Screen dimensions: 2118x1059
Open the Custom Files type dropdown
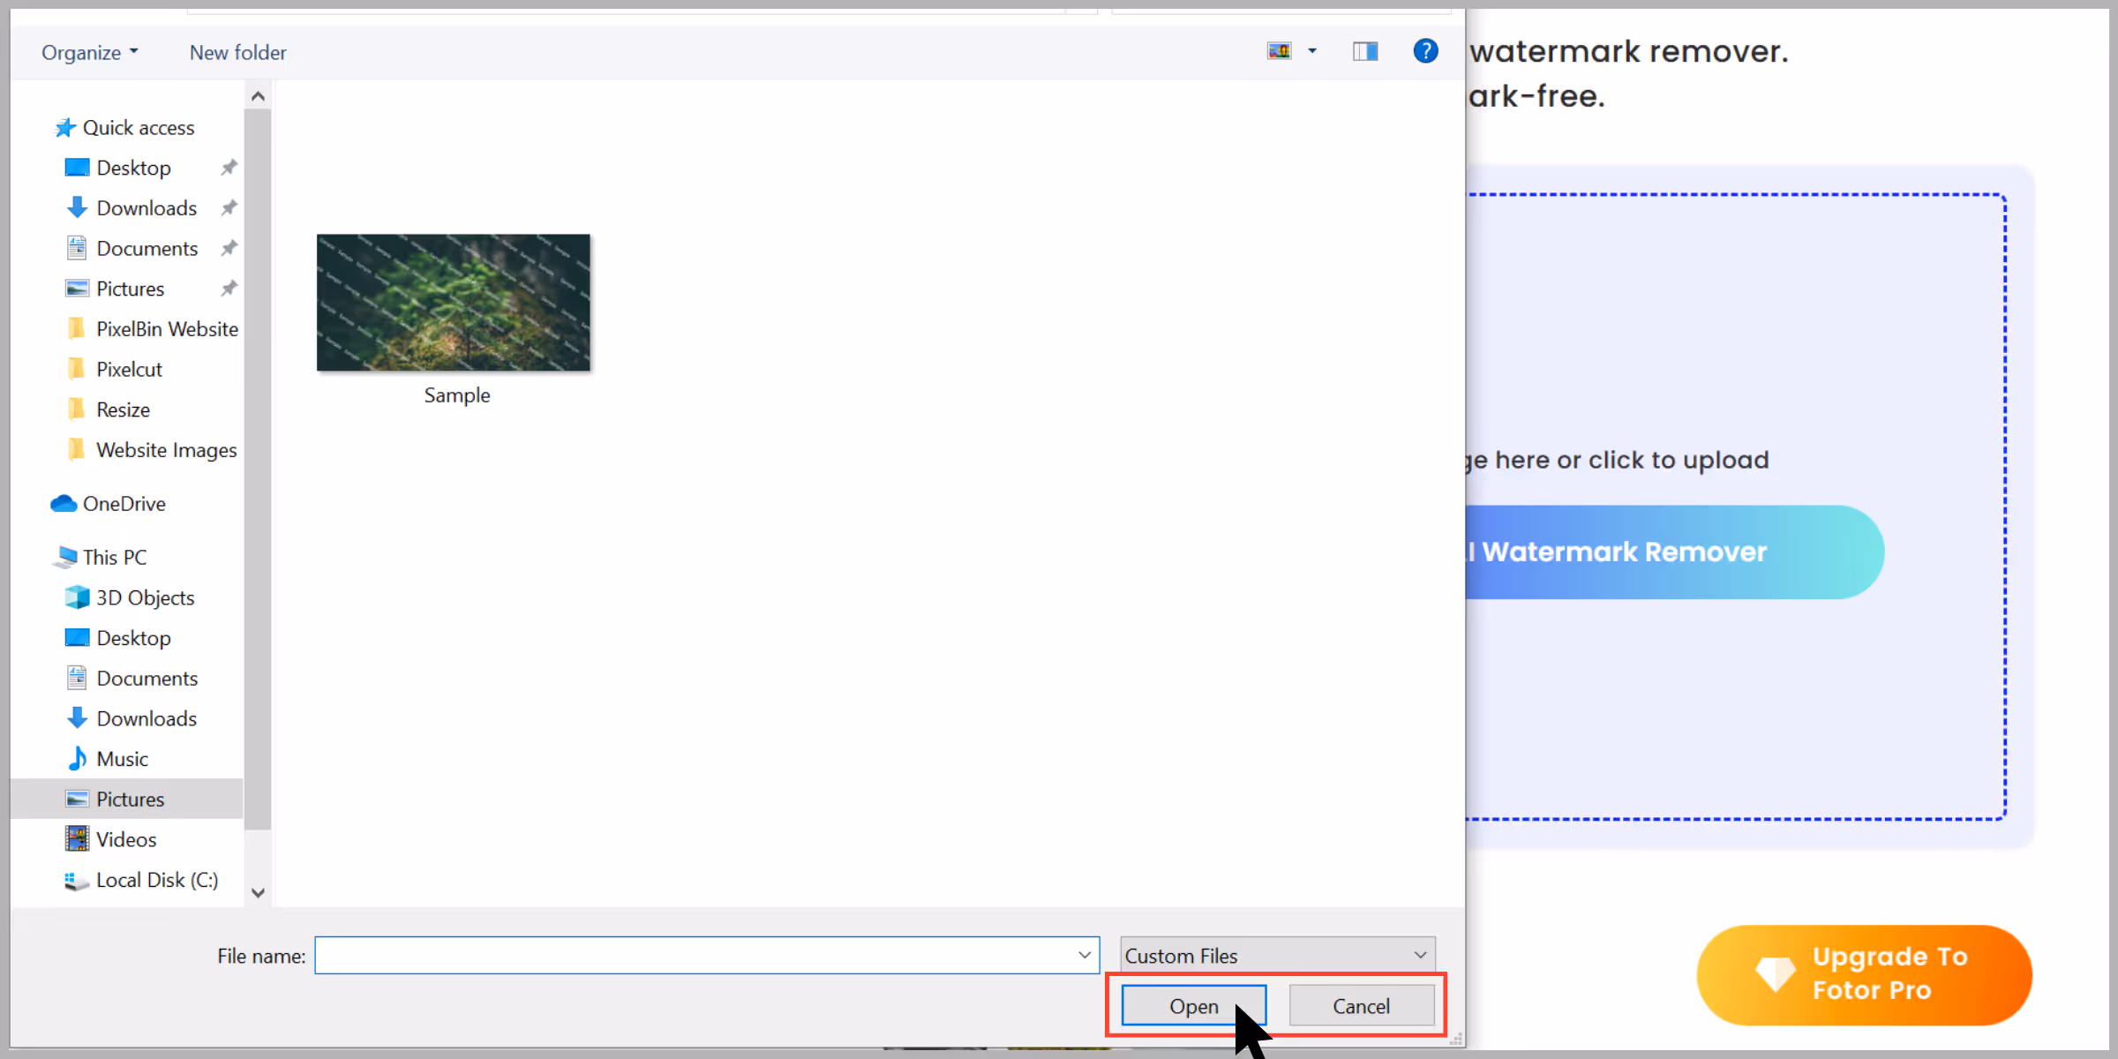[x=1277, y=955]
